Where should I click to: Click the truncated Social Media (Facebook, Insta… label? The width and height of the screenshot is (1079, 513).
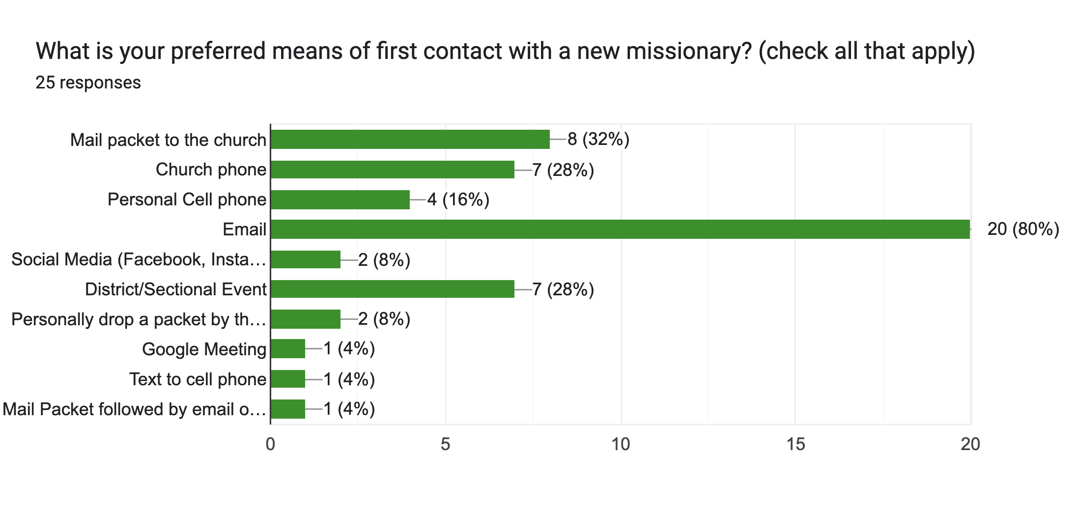click(139, 259)
